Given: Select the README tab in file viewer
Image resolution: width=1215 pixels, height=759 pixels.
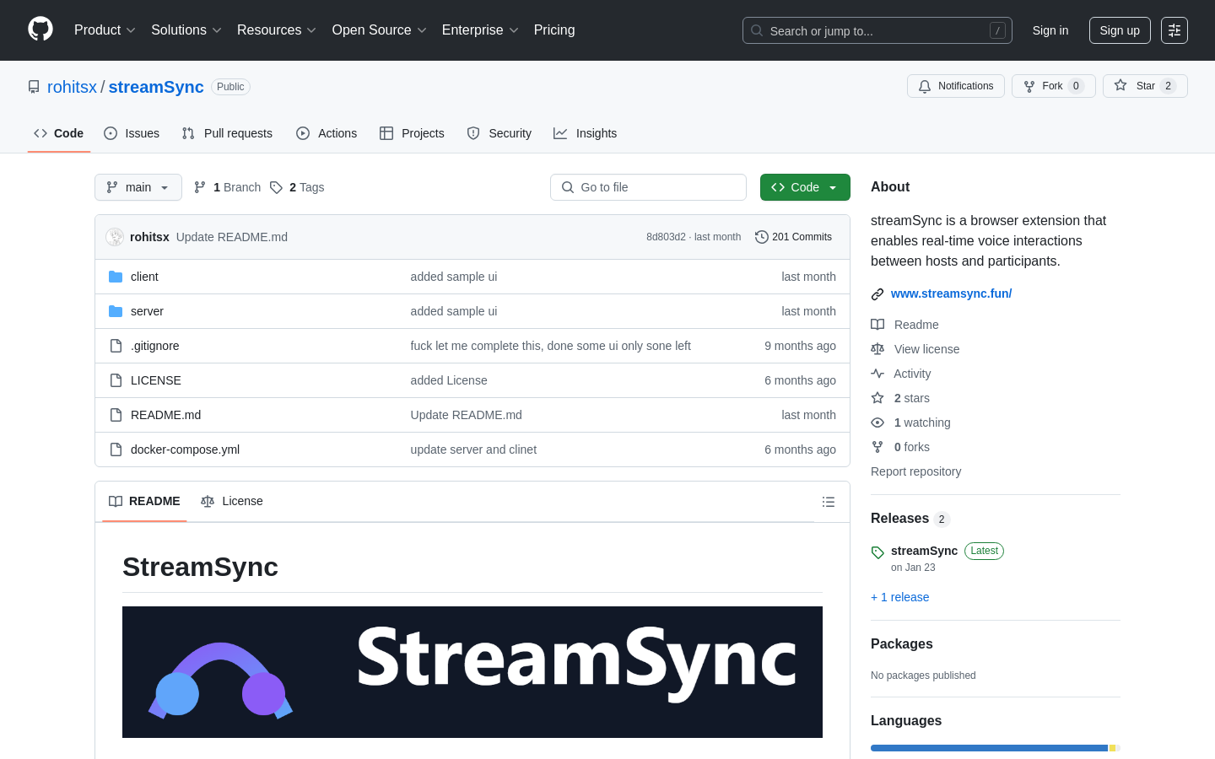Looking at the screenshot, I should 144,502.
